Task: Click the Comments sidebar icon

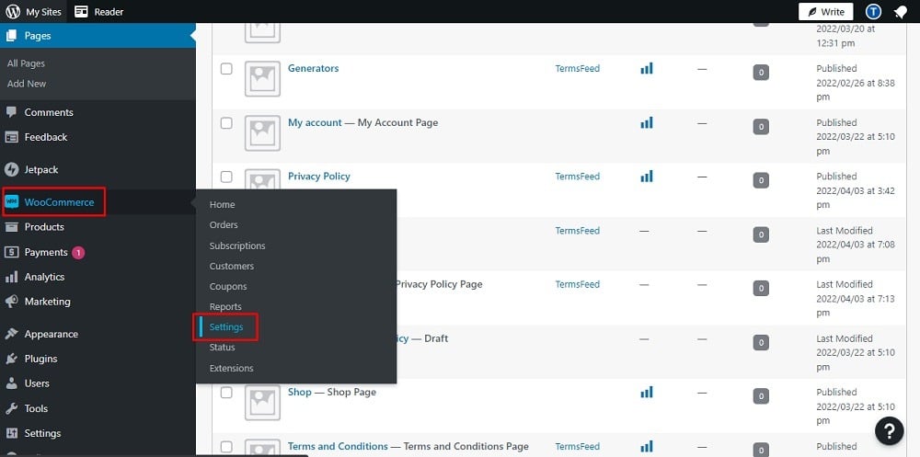Action: point(11,112)
